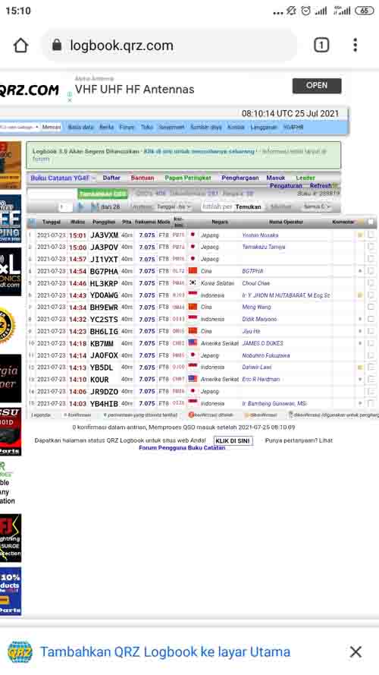Screen dimensions: 379x675
Task: Click status star in BG7PHA row
Action: pyautogui.click(x=360, y=271)
